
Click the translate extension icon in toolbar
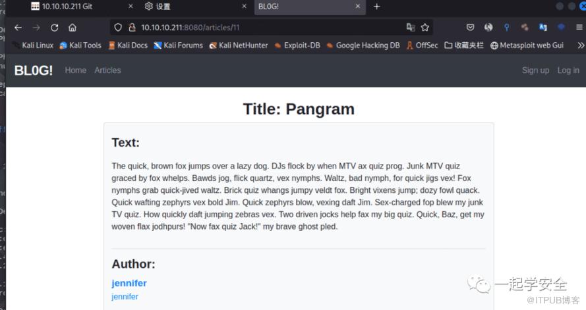pyautogui.click(x=543, y=27)
